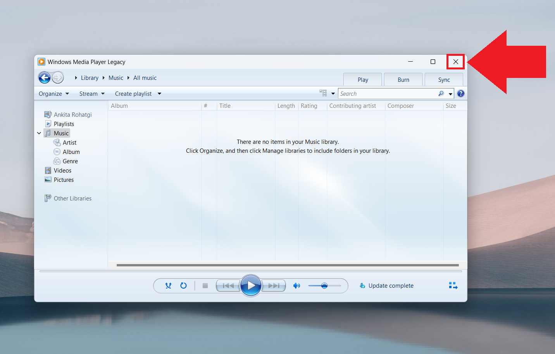The height and width of the screenshot is (354, 555).
Task: Expand the Create playlist dropdown arrow
Action: pyautogui.click(x=159, y=93)
